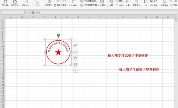Select row 20 header
The width and height of the screenshot is (178, 108).
pos(3,74)
